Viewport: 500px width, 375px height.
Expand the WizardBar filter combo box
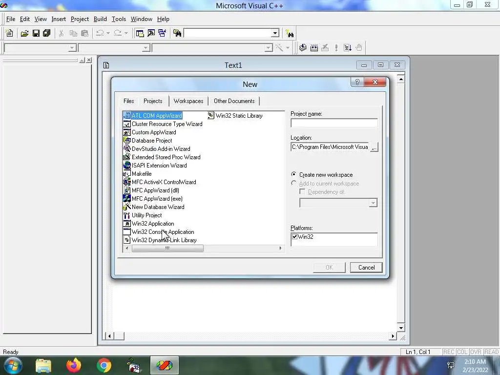[x=146, y=48]
